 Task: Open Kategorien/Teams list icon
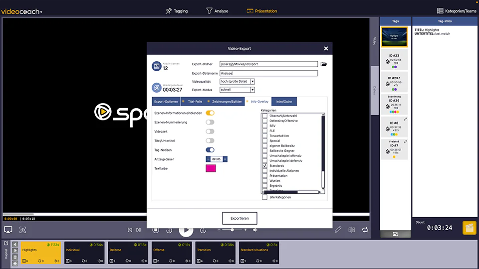click(x=440, y=11)
